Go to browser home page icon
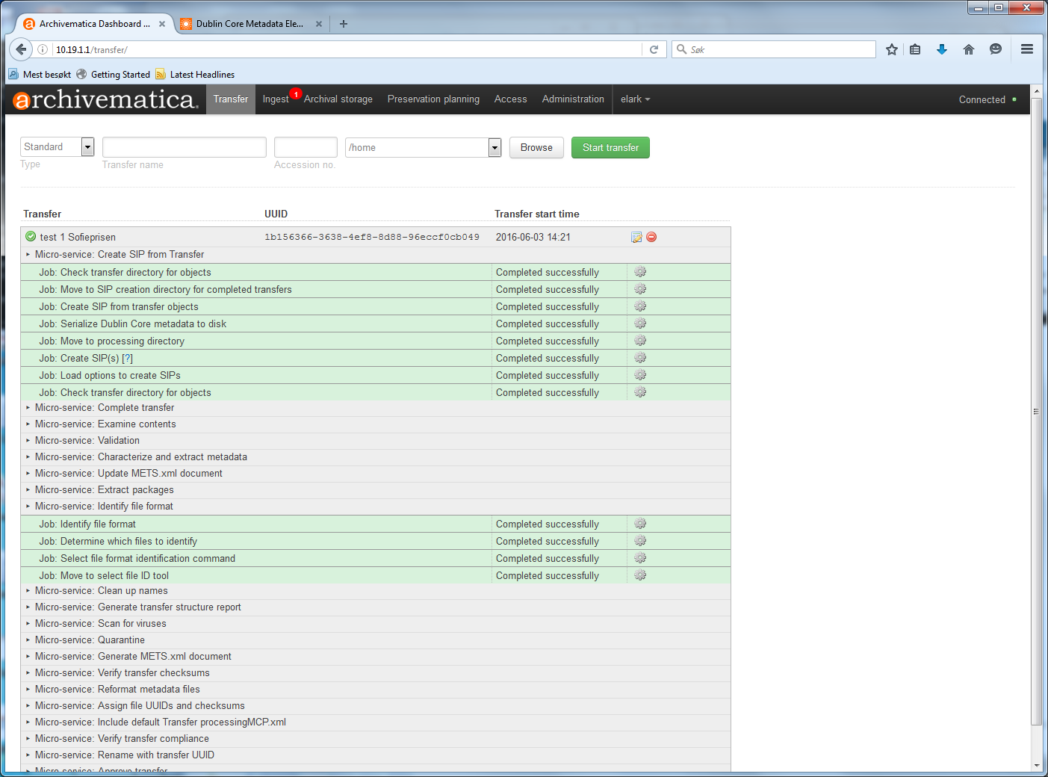 coord(969,49)
